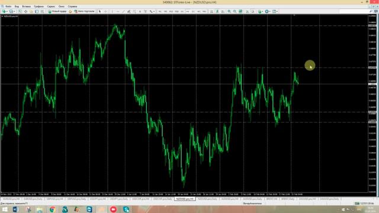Select the arrows objects tool
The width and height of the screenshot is (379, 213).
tap(151, 11)
